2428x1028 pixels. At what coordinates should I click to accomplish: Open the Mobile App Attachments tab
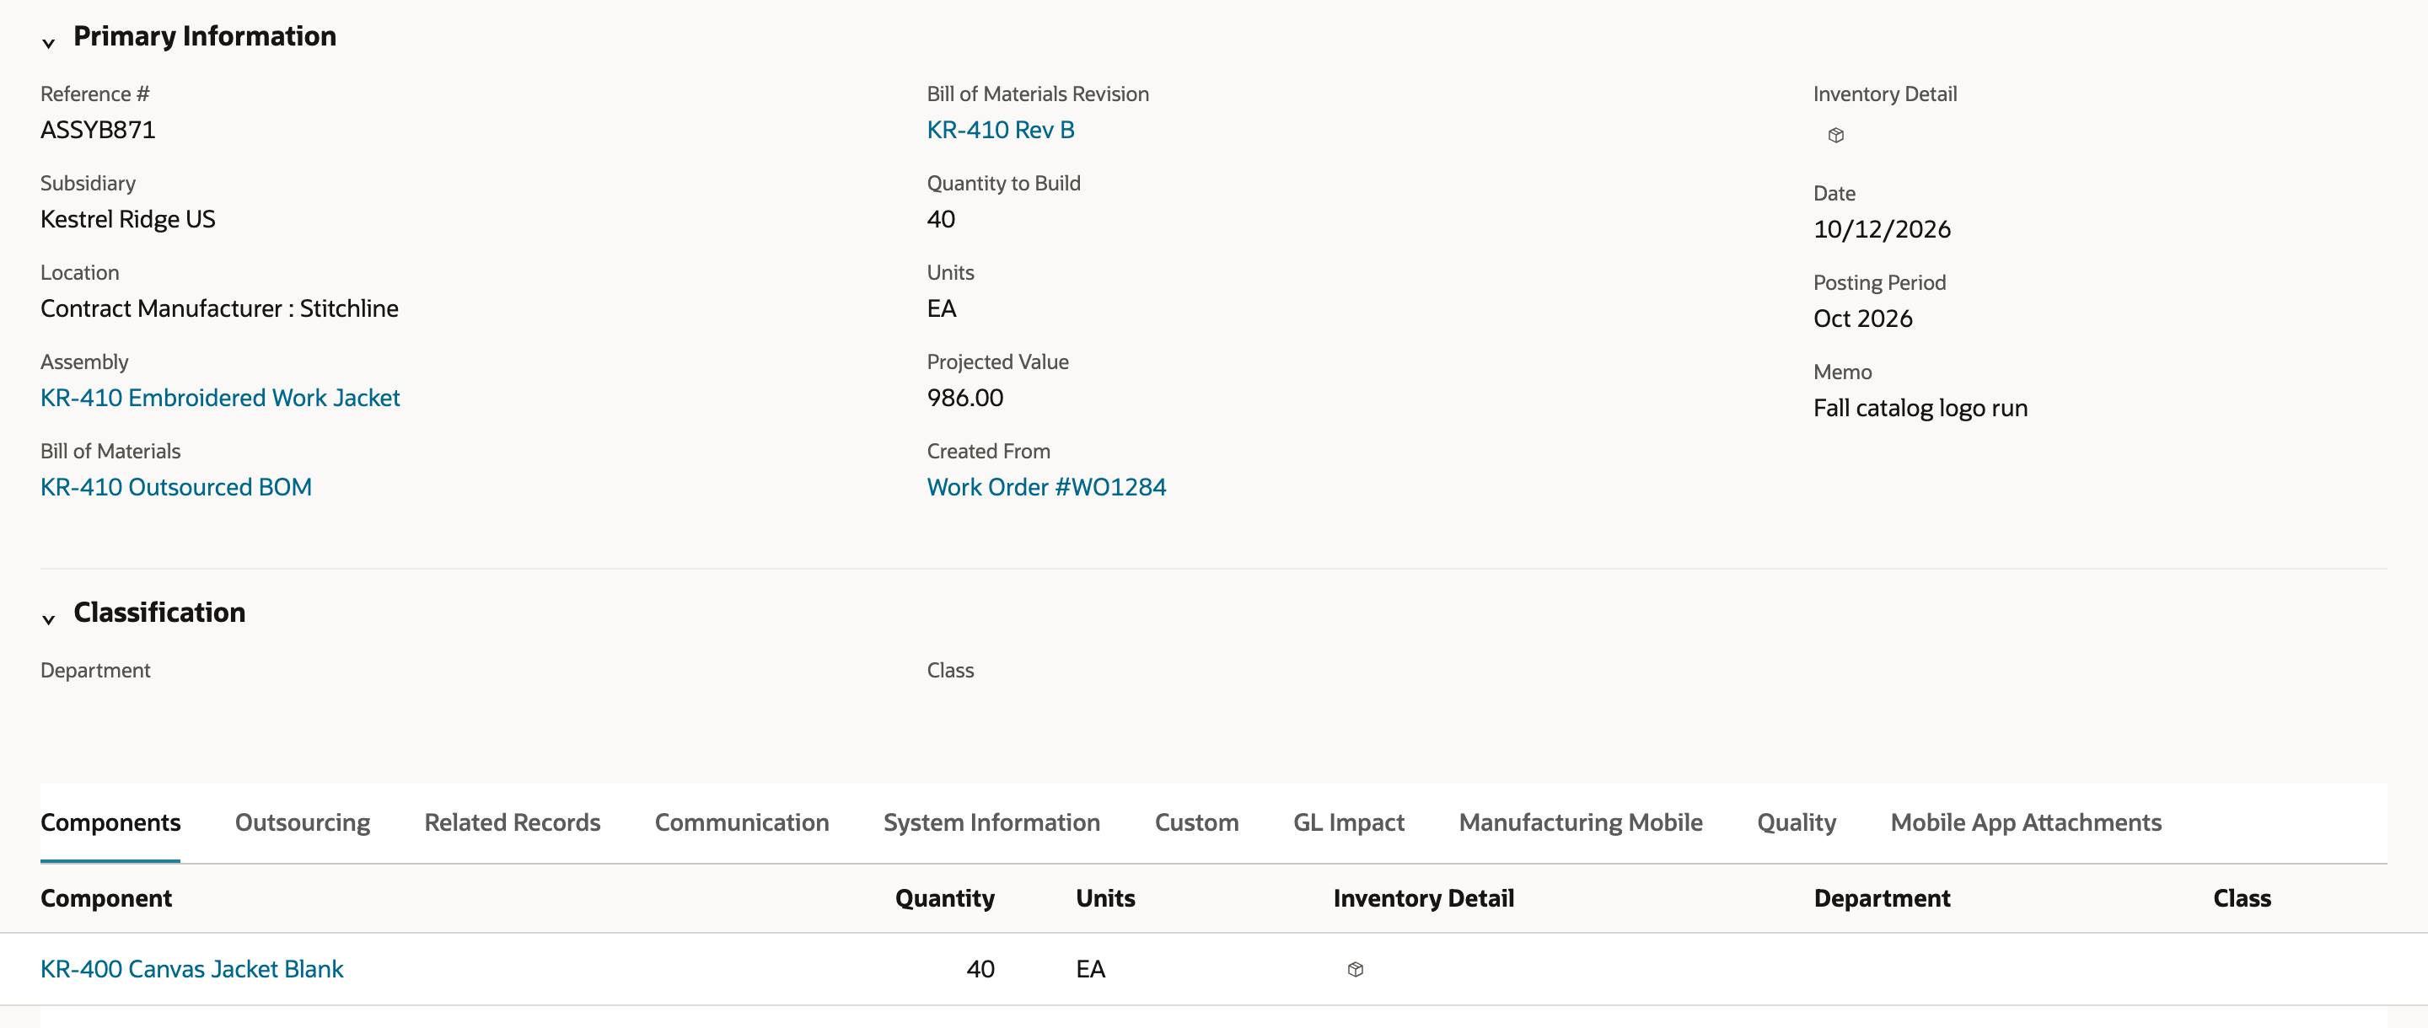tap(2026, 822)
